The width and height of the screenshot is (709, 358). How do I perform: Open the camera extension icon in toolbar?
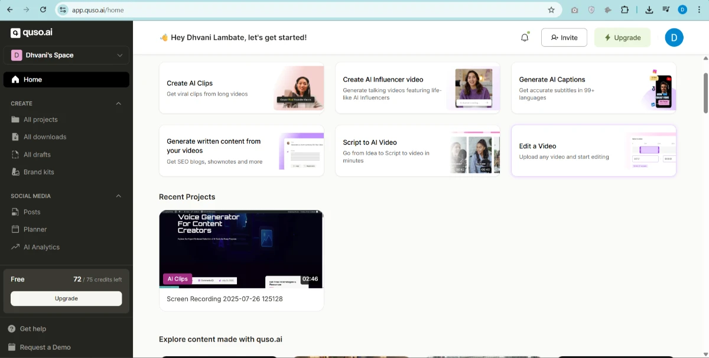coord(574,9)
